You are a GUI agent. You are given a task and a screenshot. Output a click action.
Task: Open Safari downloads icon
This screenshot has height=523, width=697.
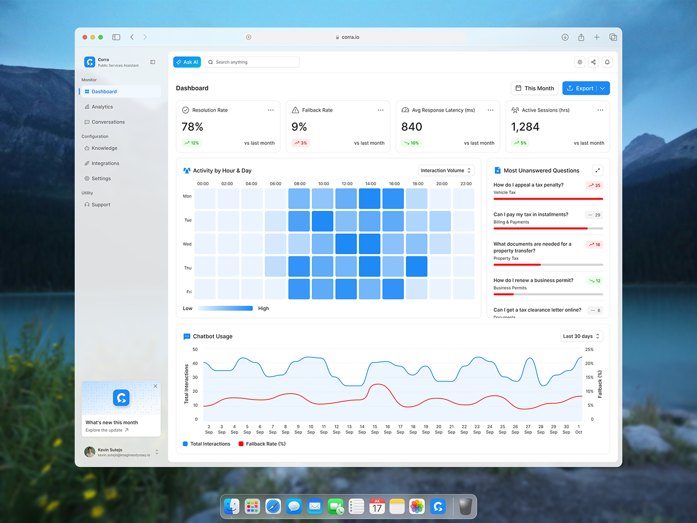[x=565, y=37]
